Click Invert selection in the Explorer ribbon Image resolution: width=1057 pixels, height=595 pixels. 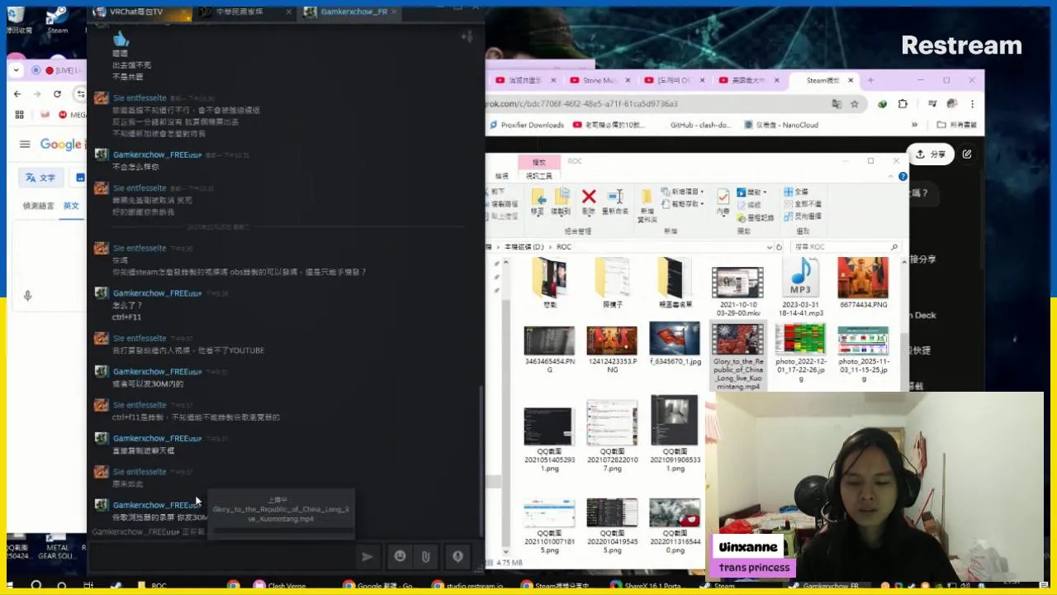pos(802,217)
